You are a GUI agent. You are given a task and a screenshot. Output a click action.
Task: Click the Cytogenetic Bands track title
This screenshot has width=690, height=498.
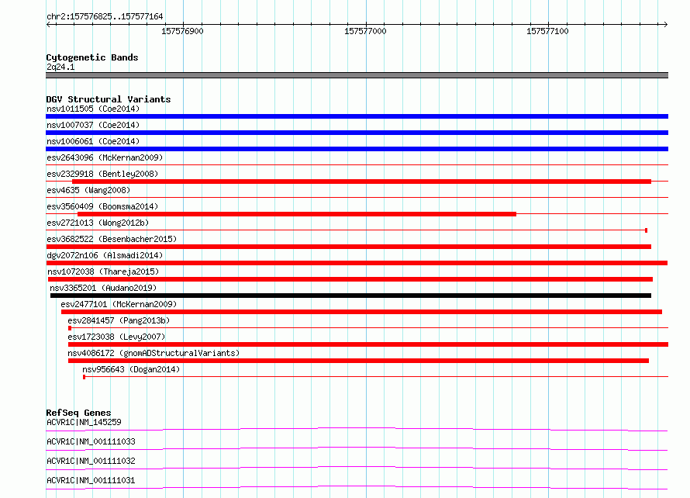point(92,57)
